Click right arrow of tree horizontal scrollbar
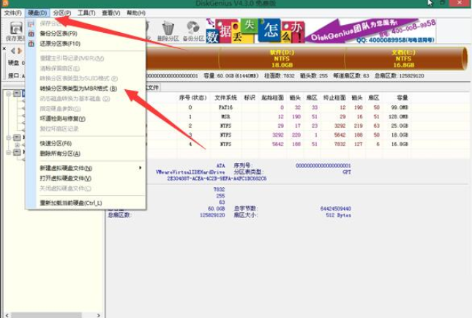The height and width of the screenshot is (318, 472). click(99, 315)
